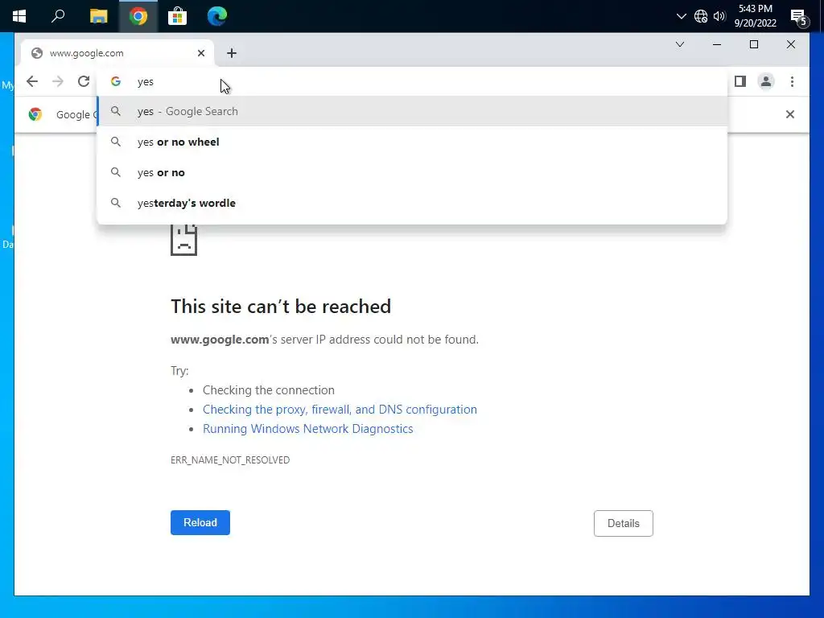Open the clock showing 5:43 PM
This screenshot has height=618, width=824.
point(755,16)
